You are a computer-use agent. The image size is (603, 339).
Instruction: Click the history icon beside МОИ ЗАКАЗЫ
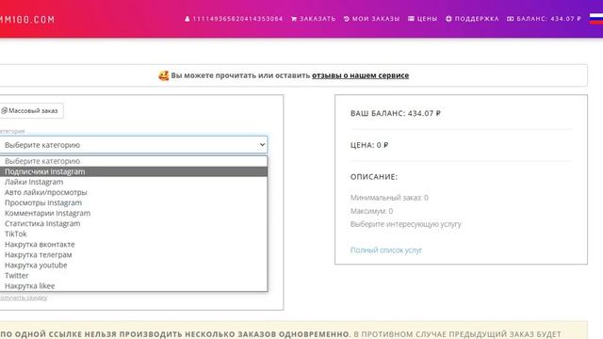pyautogui.click(x=347, y=19)
